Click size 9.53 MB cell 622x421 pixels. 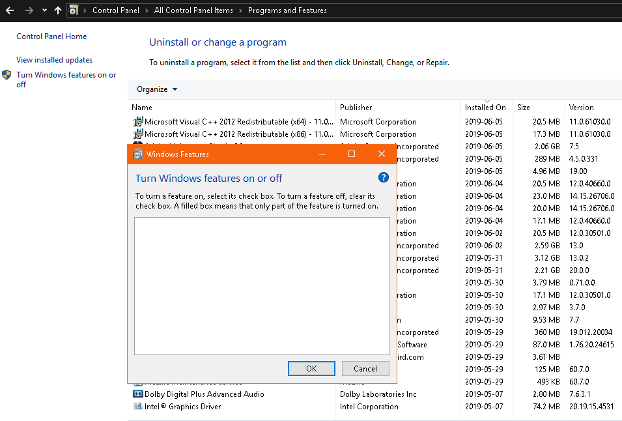point(546,320)
